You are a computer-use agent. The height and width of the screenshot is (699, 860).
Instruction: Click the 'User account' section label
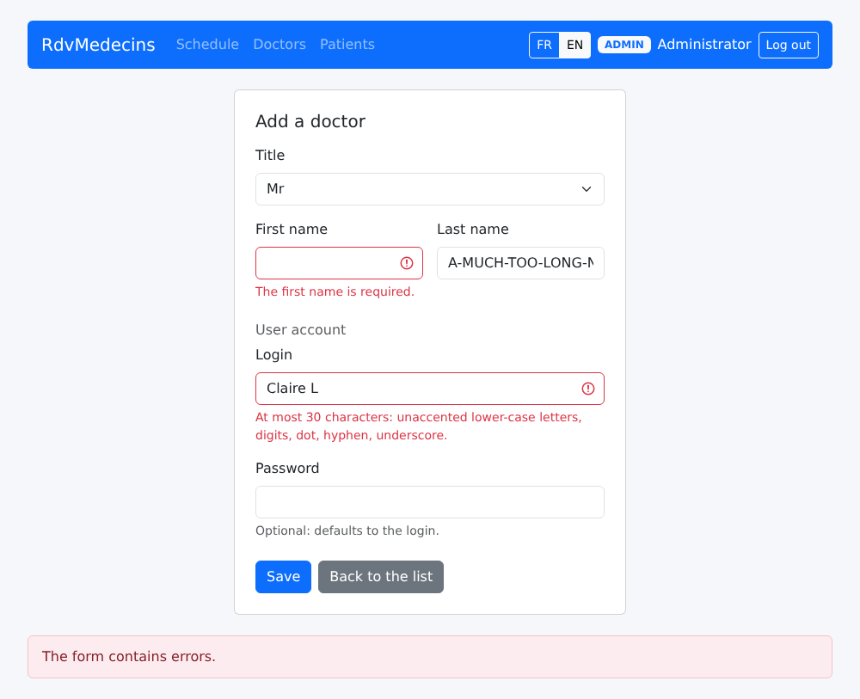[300, 329]
